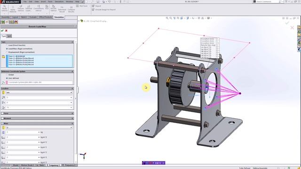Viewport: 301px width, 169px height.
Task: Collapse the Type section
Action: (72, 42)
